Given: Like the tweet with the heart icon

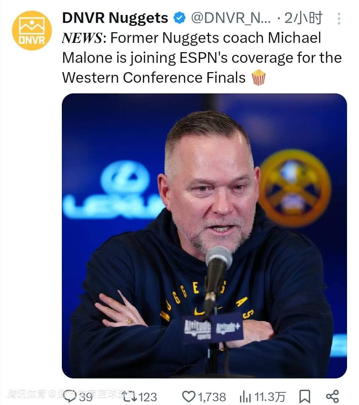Looking at the screenshot, I should 189,396.
